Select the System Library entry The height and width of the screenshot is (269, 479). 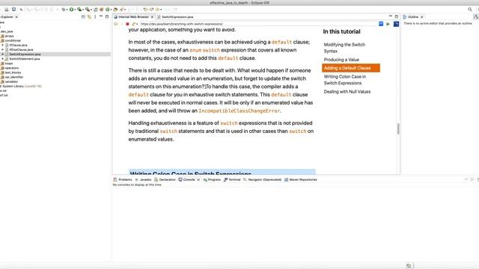[x=21, y=87]
